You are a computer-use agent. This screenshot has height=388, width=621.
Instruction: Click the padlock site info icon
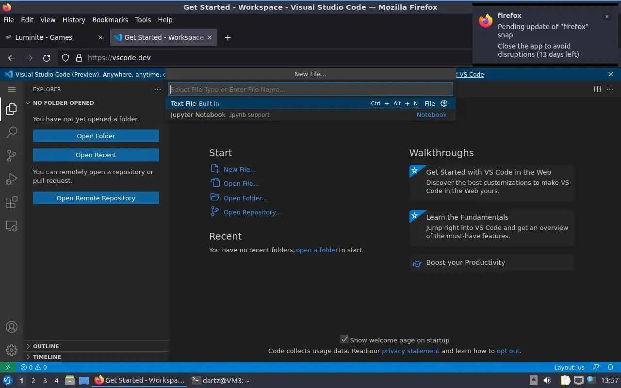[x=79, y=58]
